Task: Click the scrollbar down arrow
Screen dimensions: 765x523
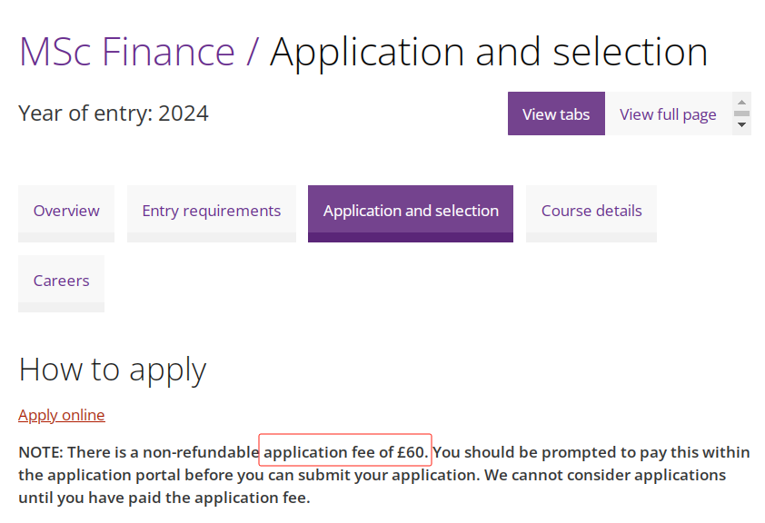Action: [x=741, y=124]
